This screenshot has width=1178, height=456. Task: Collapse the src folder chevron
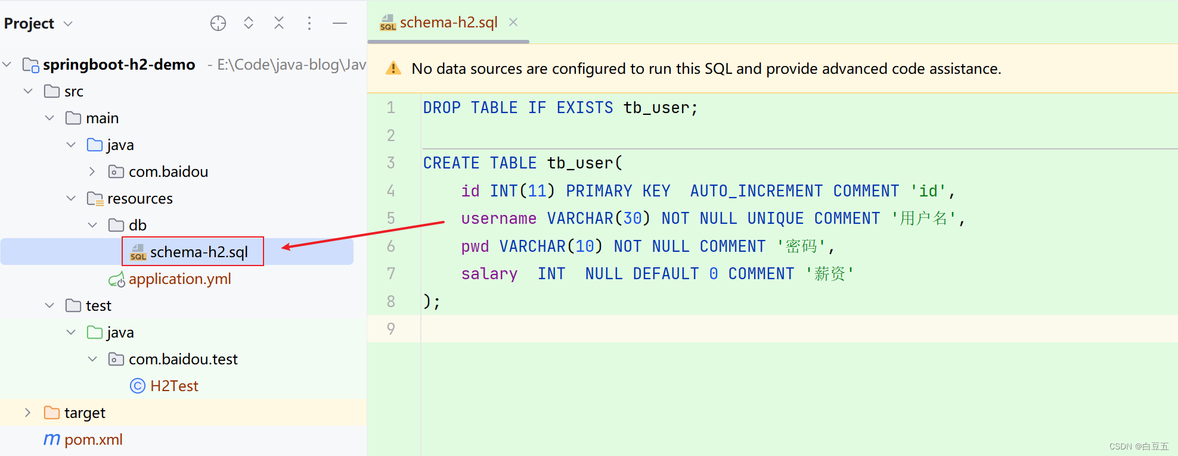pyautogui.click(x=28, y=91)
